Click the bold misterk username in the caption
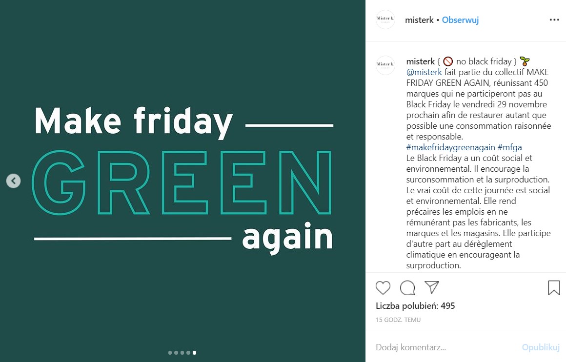Viewport: 566px width, 362px height. click(421, 61)
